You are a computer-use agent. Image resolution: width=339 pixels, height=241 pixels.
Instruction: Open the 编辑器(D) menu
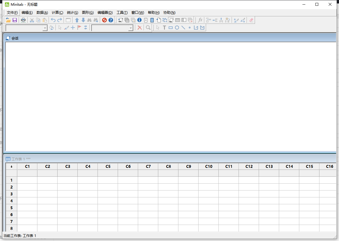(x=105, y=13)
